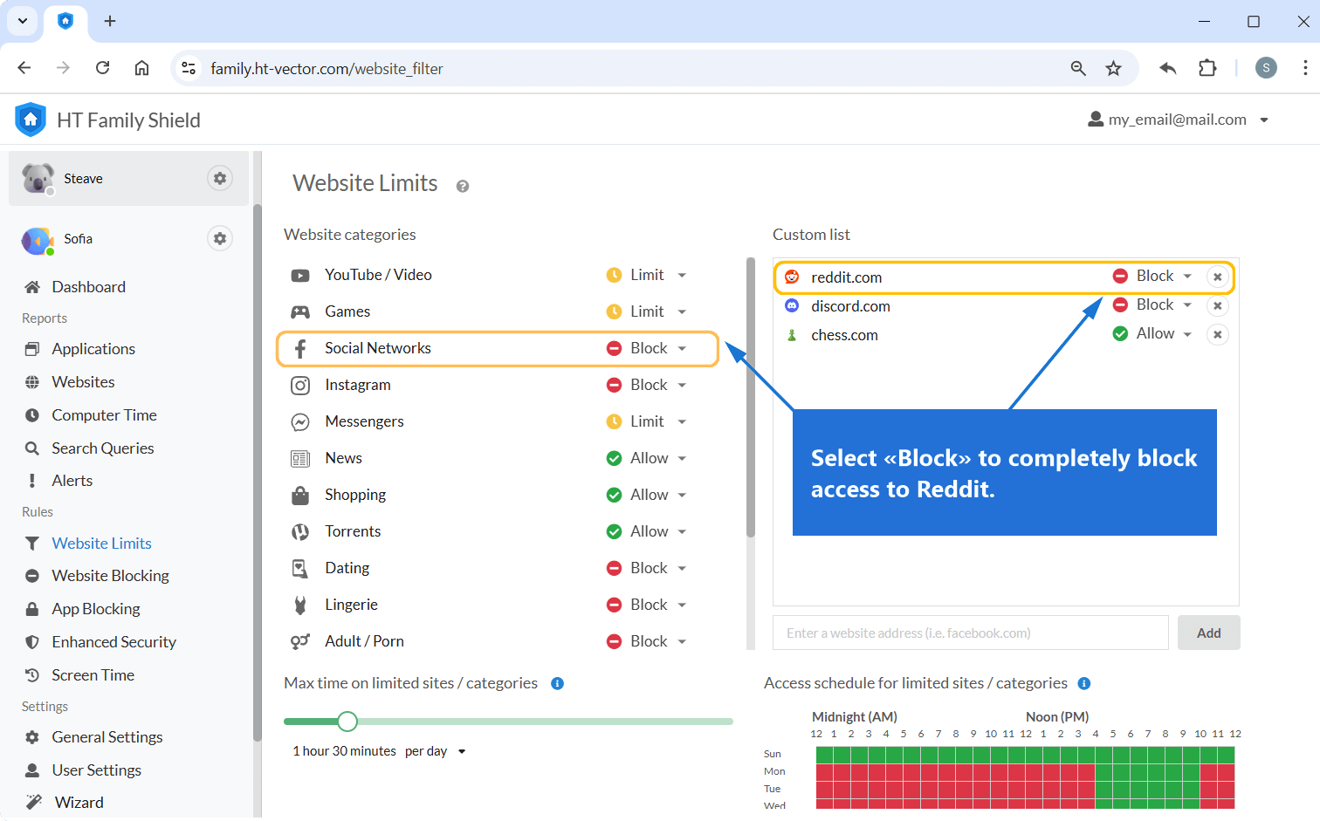Open the browser profile avatar S

tap(1266, 68)
